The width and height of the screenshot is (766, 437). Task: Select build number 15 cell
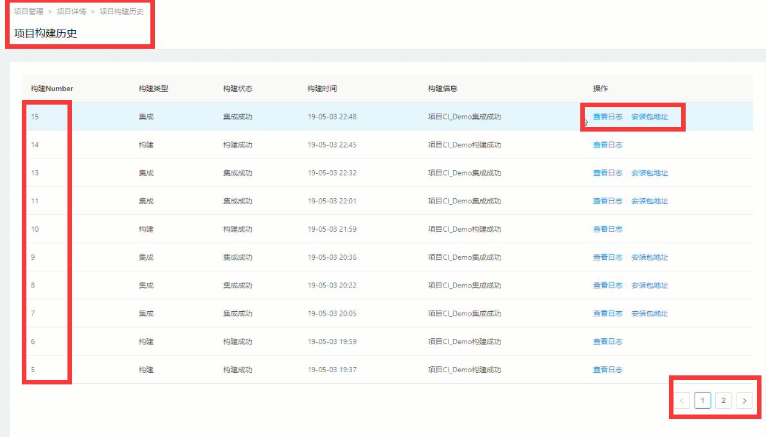[35, 117]
